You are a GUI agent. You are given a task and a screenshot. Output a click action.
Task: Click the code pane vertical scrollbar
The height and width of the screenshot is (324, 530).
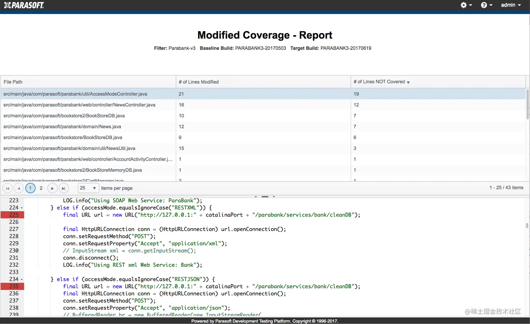click(527, 226)
